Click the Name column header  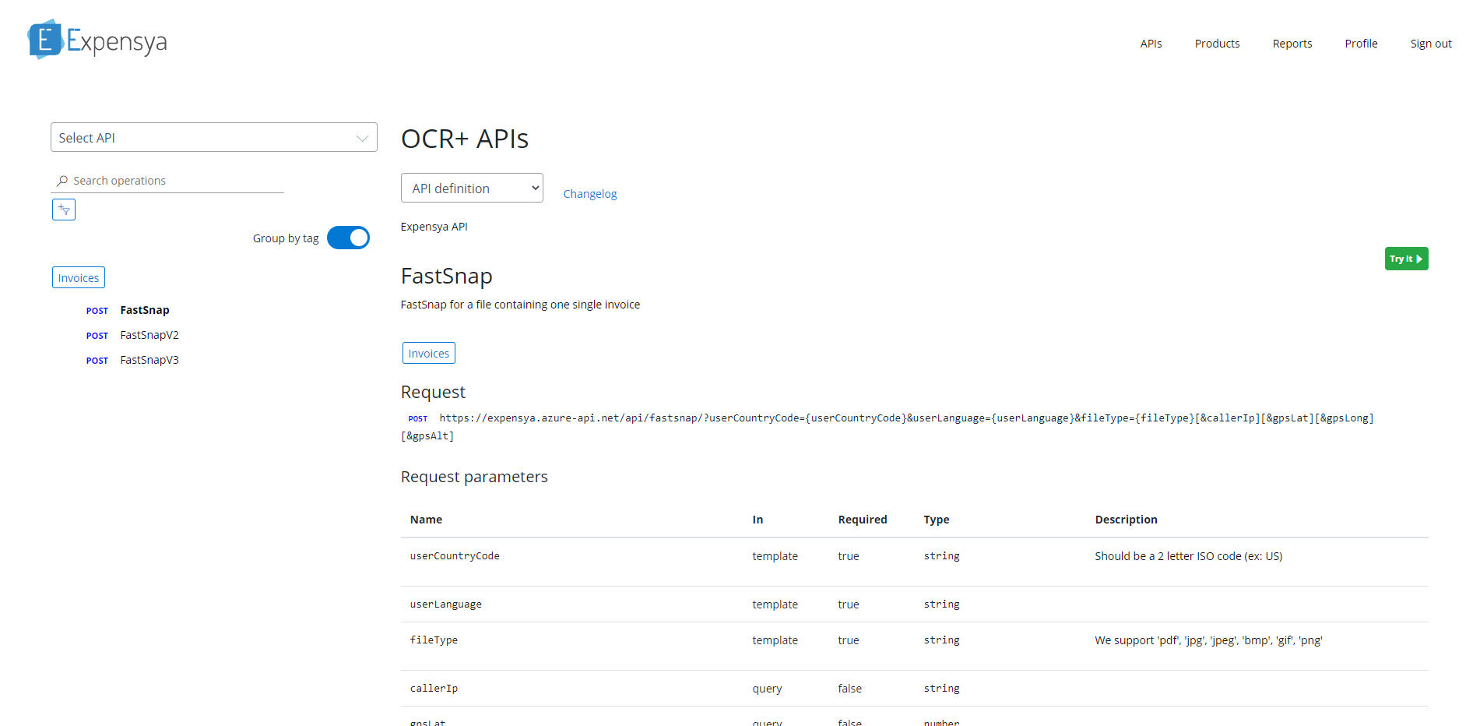[426, 520]
